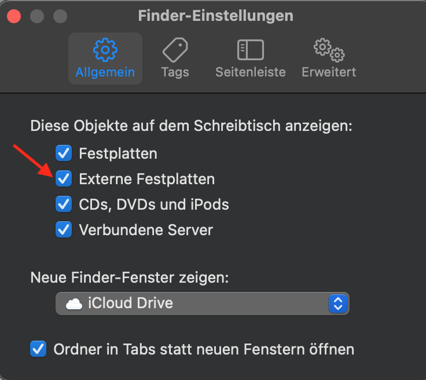Image resolution: width=426 pixels, height=380 pixels.
Task: Click the Allgemein gear icon
Action: 105,50
